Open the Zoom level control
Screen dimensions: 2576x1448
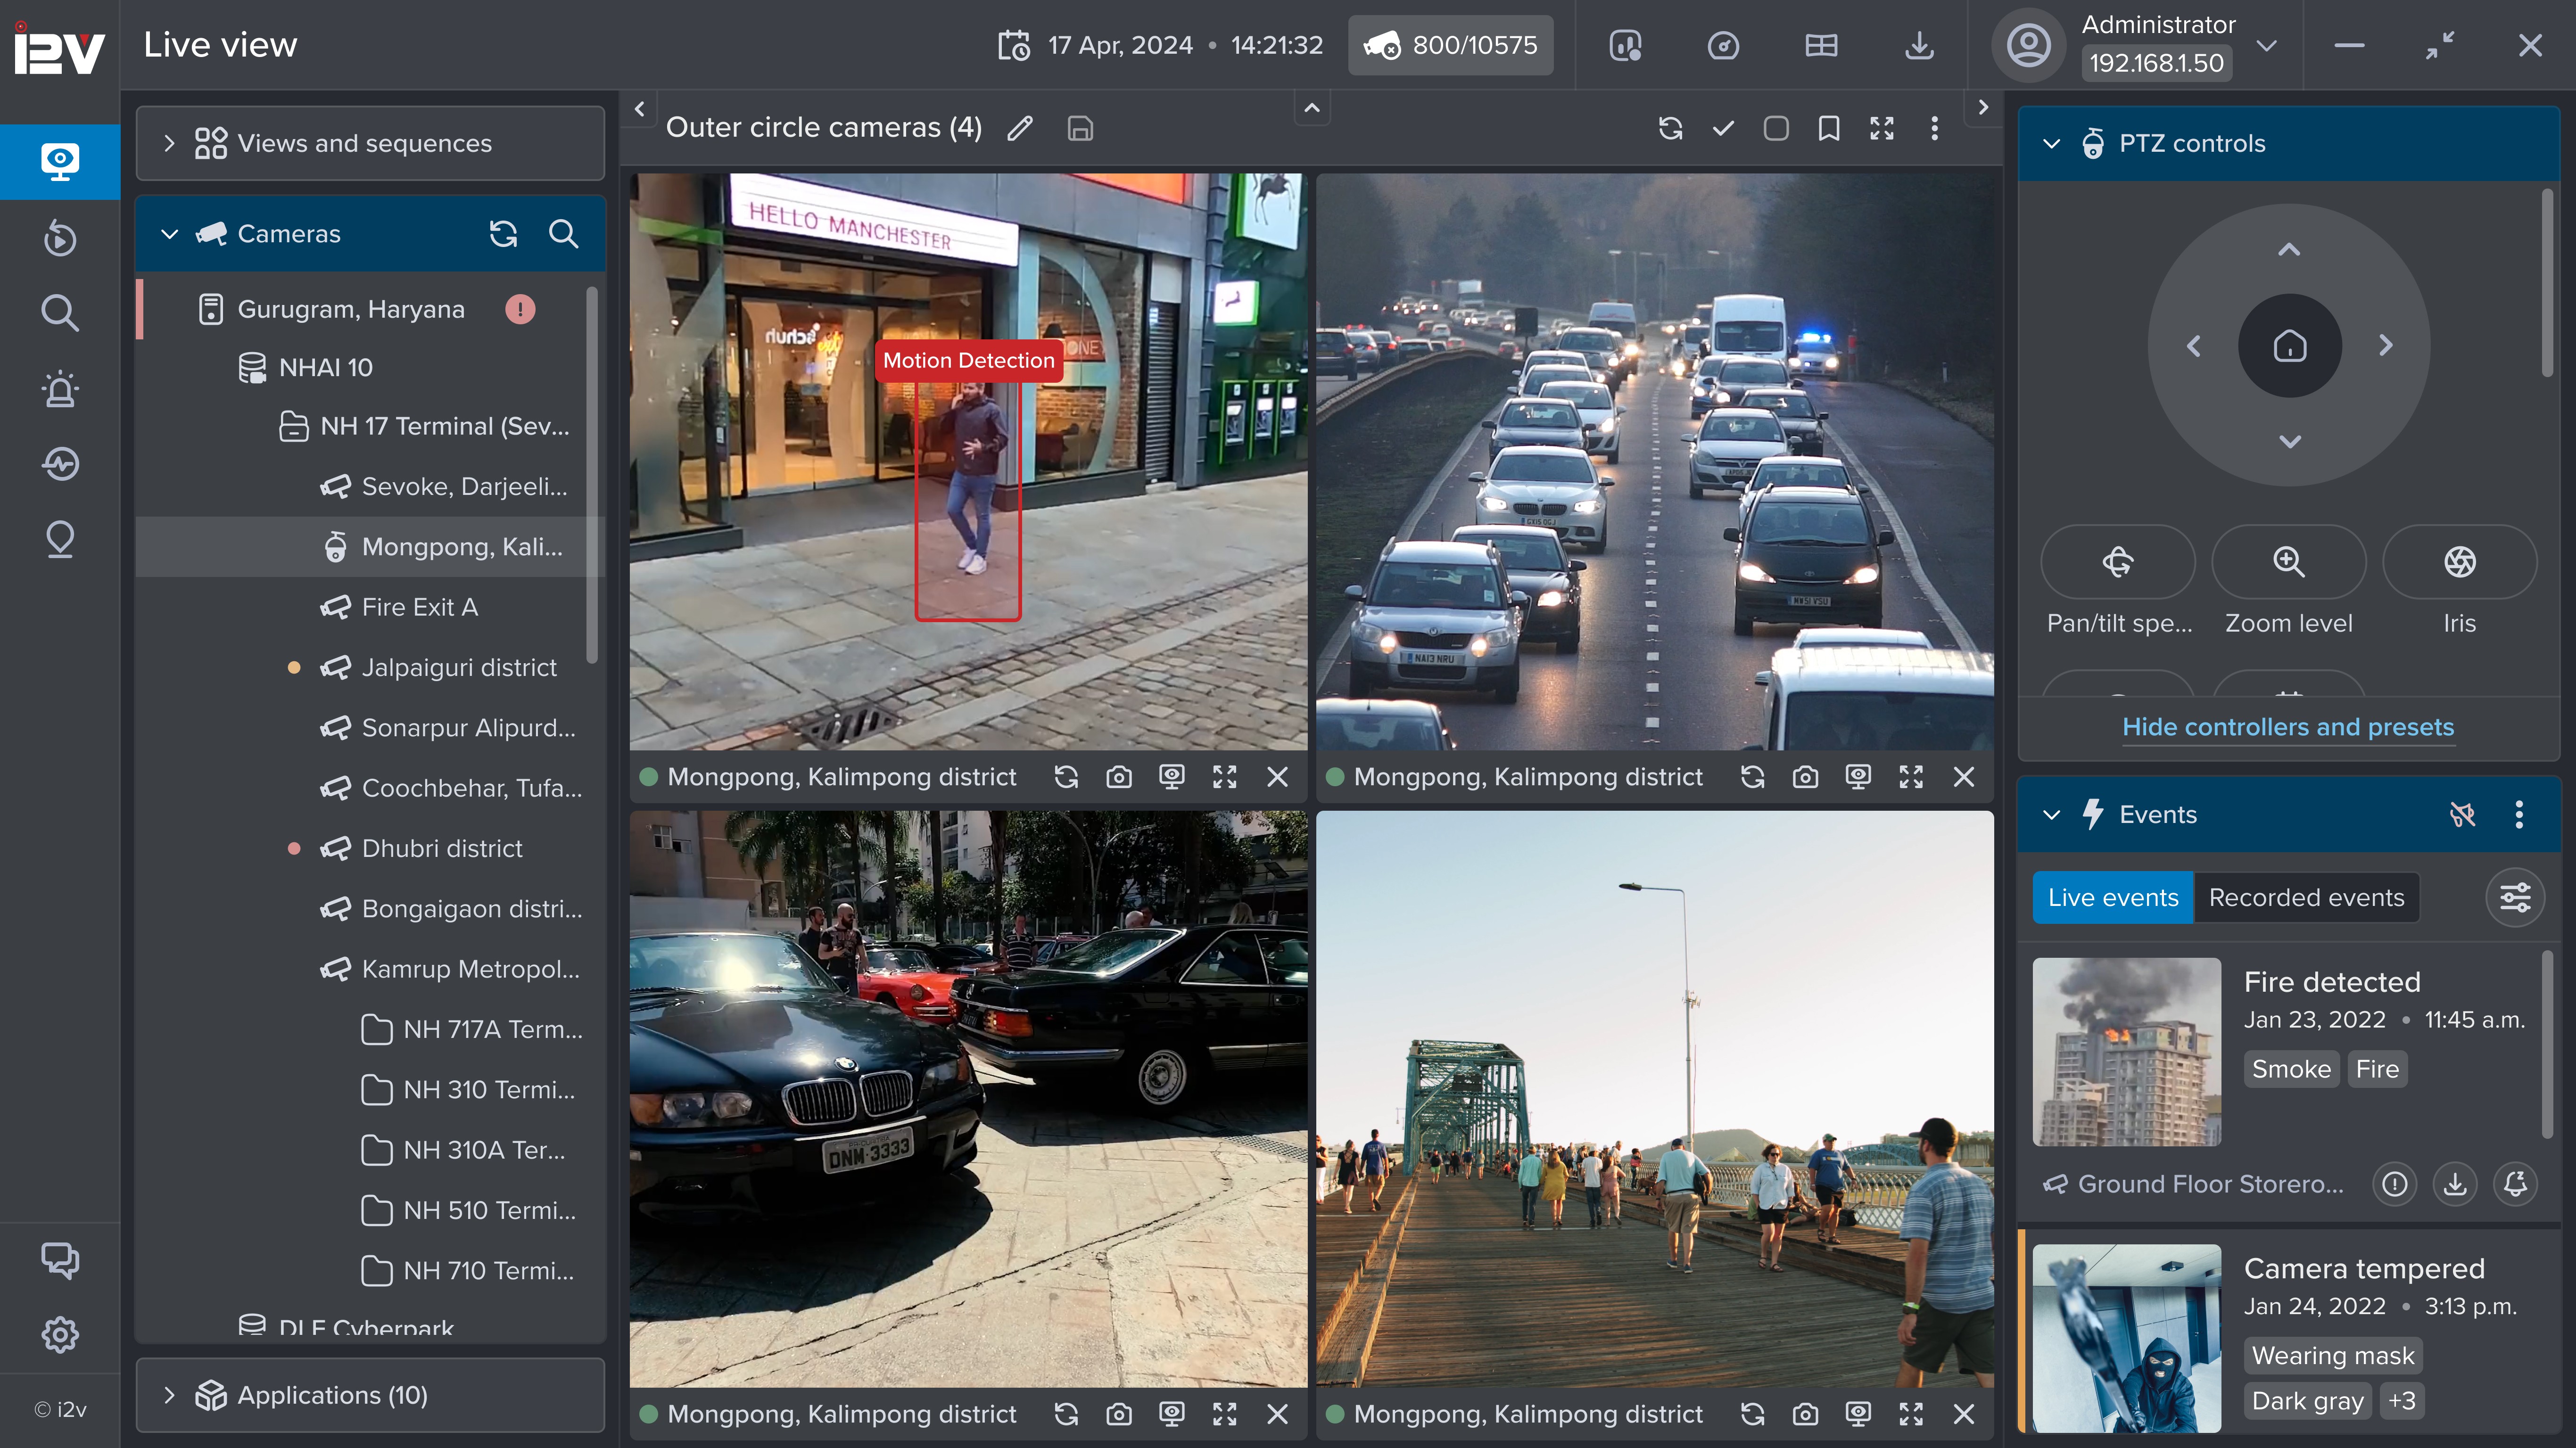point(2288,562)
